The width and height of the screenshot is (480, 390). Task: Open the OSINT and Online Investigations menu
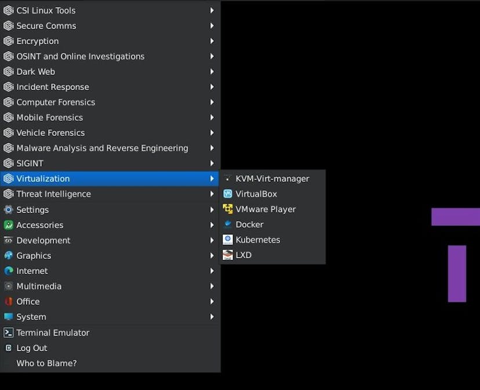[81, 56]
